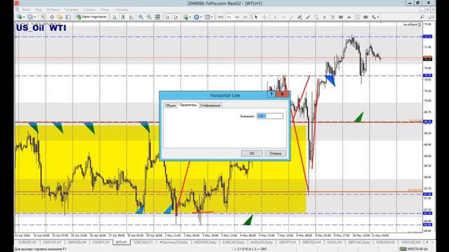Select the horizontal line drawing tool
Viewport: 449px width, 252px height.
[x=283, y=17]
